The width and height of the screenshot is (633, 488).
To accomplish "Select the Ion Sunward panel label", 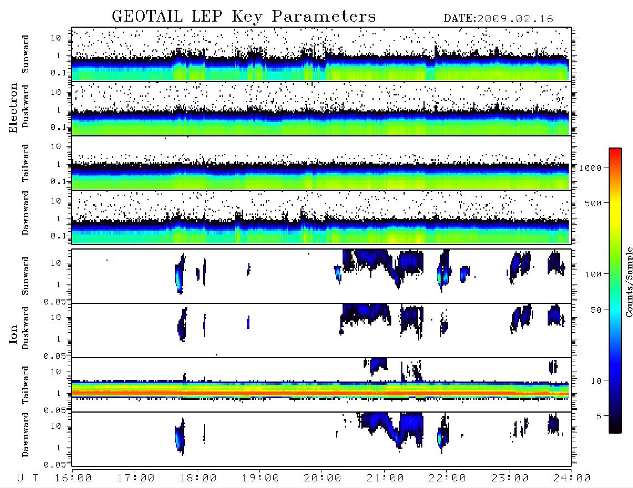I will [25, 276].
